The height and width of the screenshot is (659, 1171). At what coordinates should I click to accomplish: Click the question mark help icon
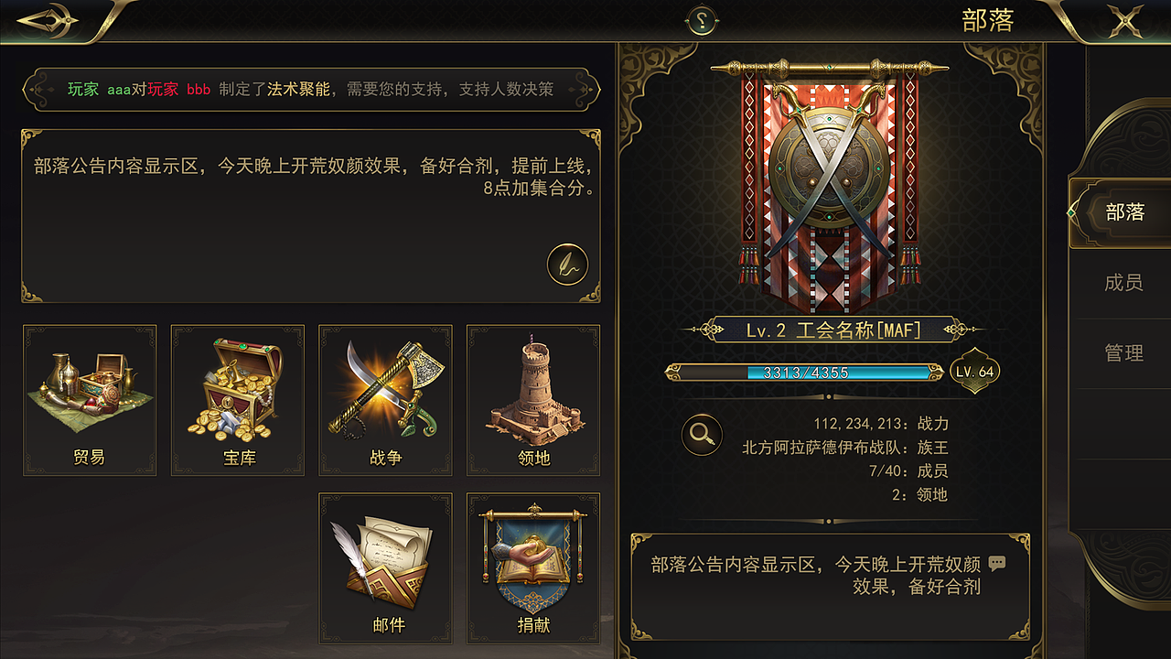(x=702, y=22)
